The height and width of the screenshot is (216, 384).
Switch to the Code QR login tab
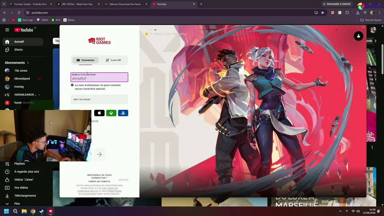point(113,60)
